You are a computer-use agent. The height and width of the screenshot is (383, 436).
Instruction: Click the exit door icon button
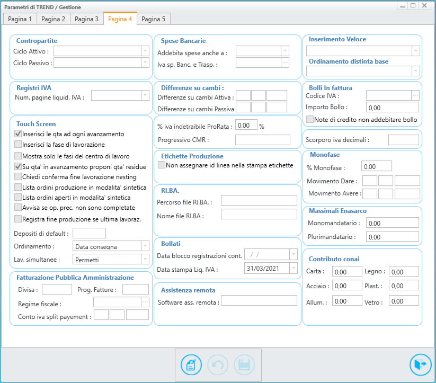[421, 364]
